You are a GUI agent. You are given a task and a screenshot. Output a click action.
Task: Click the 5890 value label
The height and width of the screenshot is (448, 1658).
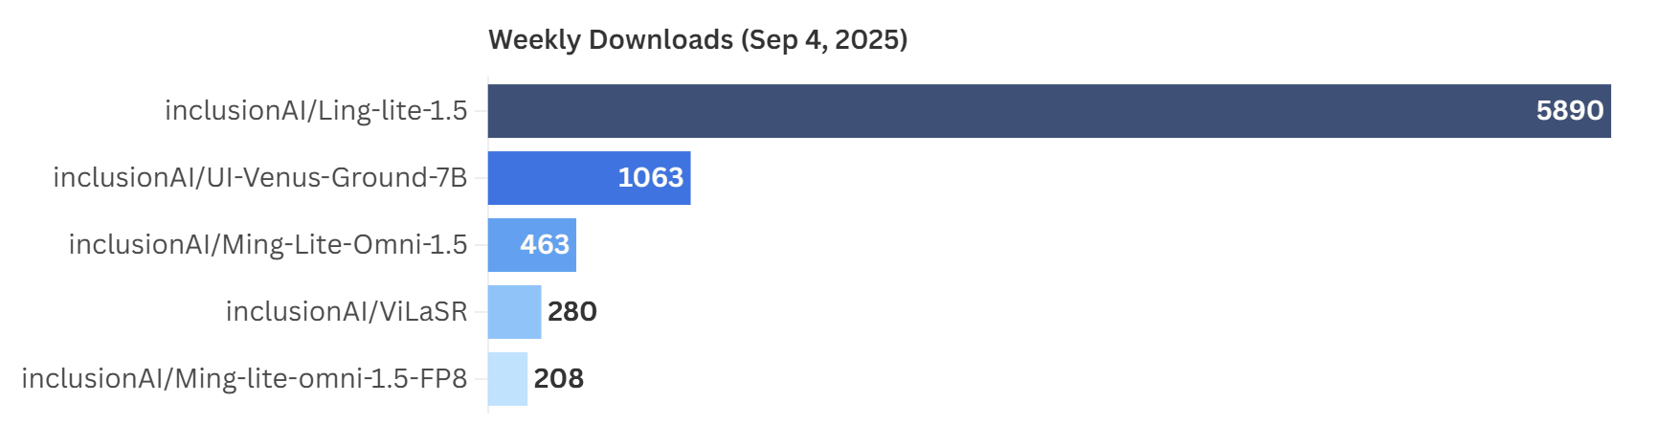point(1569,111)
